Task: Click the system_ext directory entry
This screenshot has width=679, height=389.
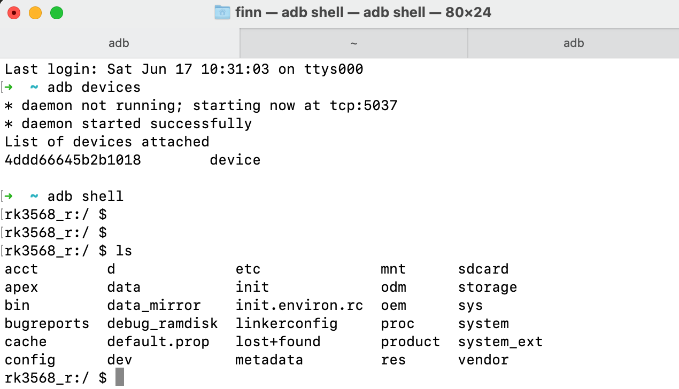Action: coord(500,341)
